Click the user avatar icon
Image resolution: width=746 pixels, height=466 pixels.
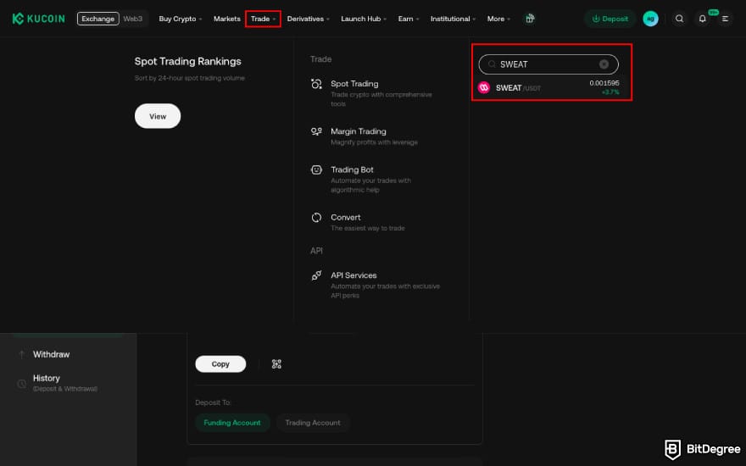(650, 19)
